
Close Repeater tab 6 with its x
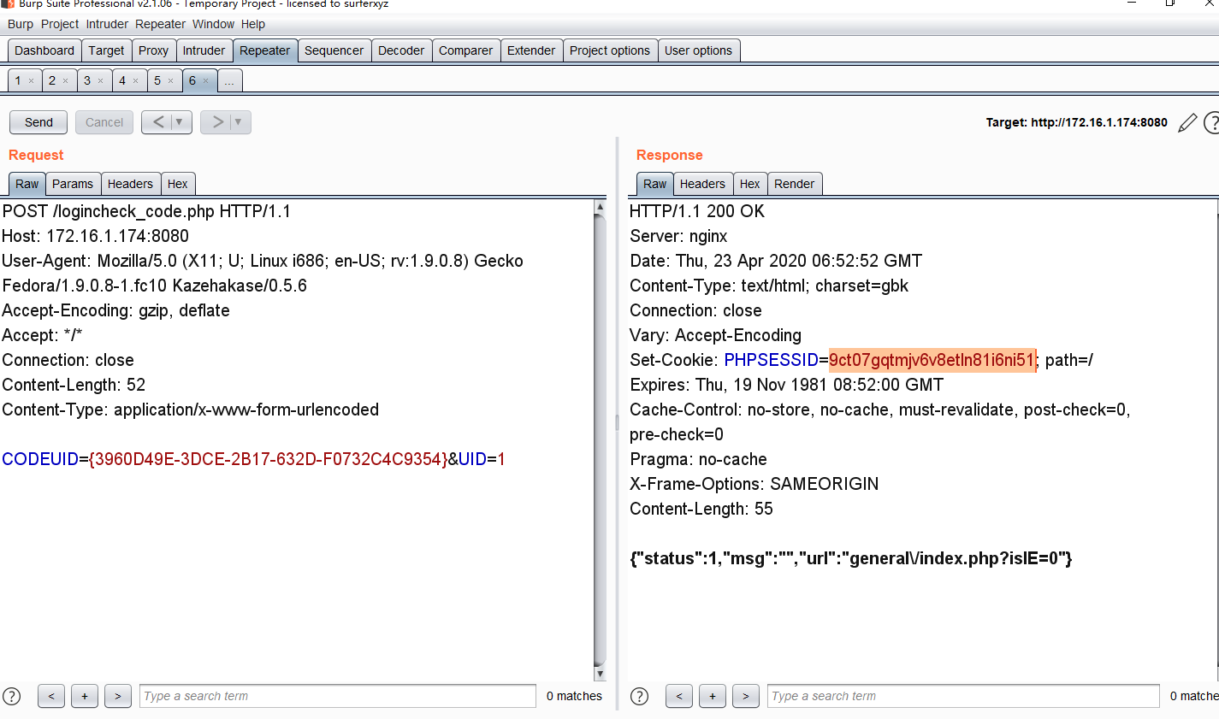205,81
